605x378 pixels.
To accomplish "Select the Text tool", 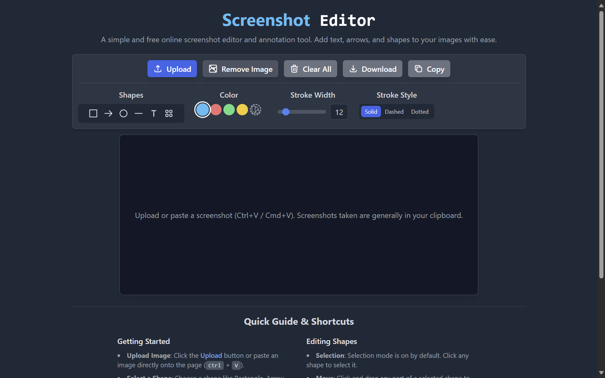I will click(x=153, y=113).
